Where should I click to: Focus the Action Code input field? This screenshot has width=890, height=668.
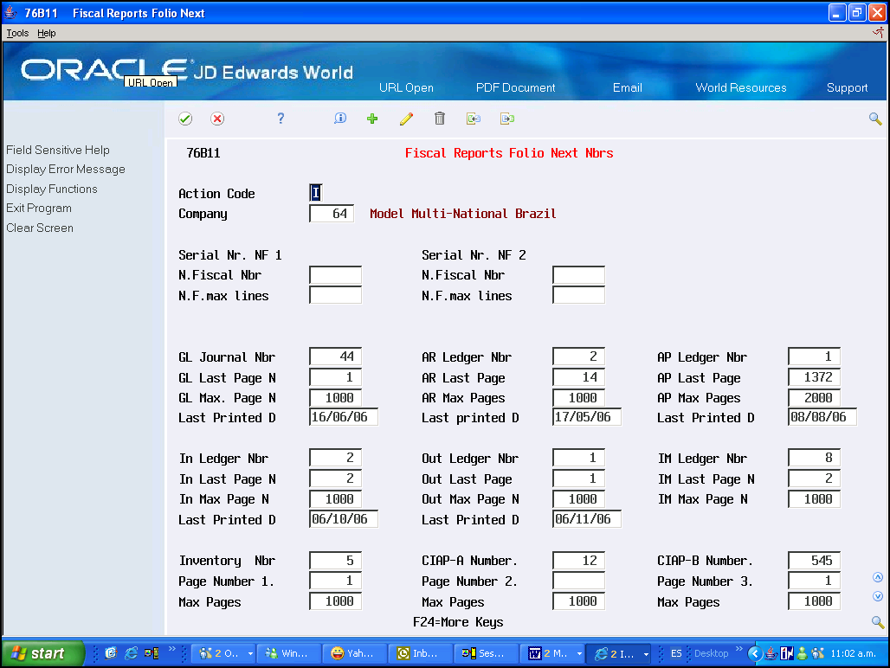tap(316, 193)
